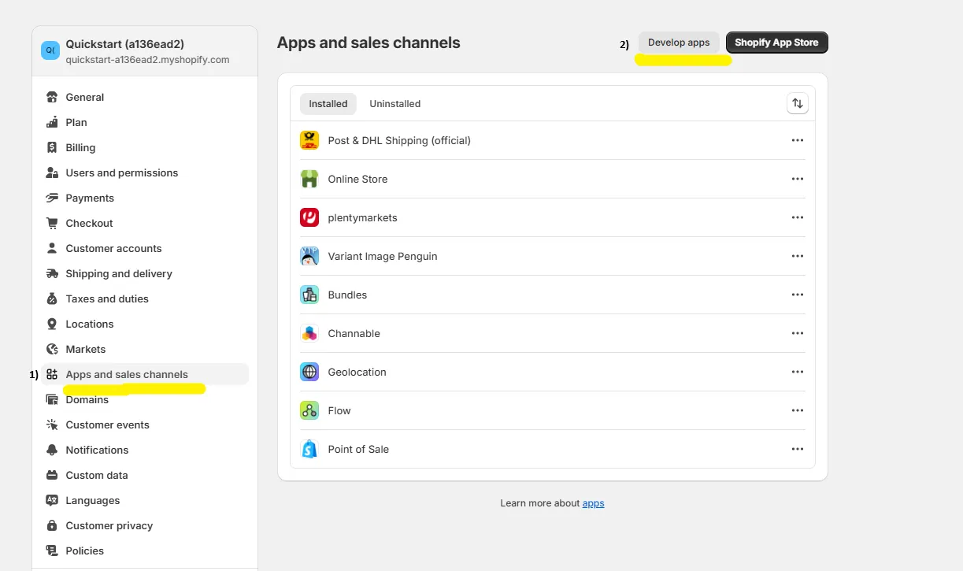The image size is (963, 571).
Task: Click the Quickstart (a136ead2) store name
Action: tap(125, 44)
